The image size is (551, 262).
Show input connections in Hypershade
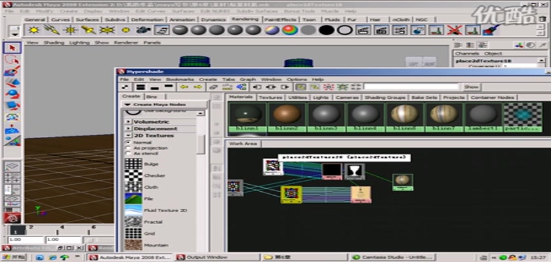click(x=257, y=86)
